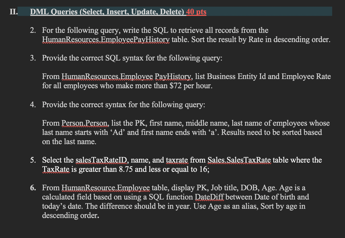This screenshot has width=345, height=238.
Task: Click the underlined word 'DateDiff'
Action: tap(209, 197)
